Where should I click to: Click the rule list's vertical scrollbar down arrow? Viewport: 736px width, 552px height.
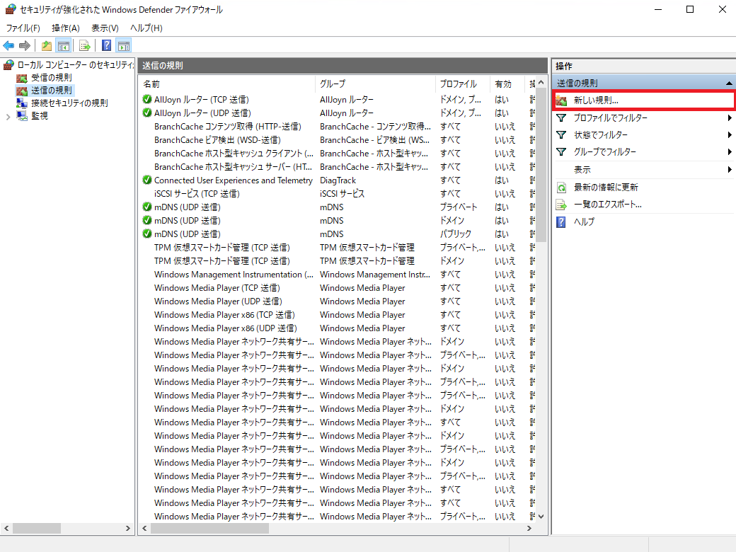[541, 517]
